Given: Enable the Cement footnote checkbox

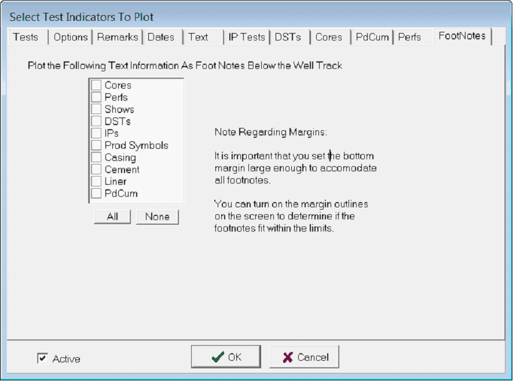Looking at the screenshot, I should click(x=96, y=170).
